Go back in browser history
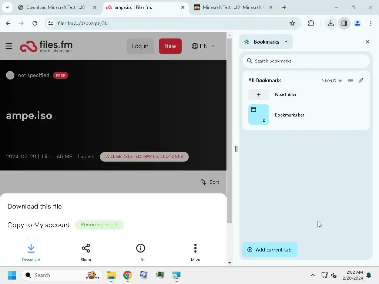This screenshot has width=379, height=284. (8, 23)
